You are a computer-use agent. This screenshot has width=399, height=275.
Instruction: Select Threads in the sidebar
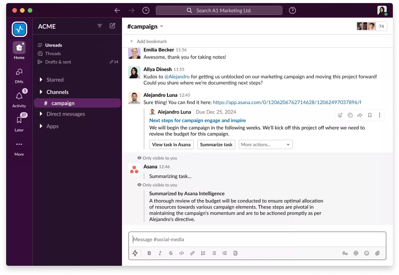(x=53, y=53)
